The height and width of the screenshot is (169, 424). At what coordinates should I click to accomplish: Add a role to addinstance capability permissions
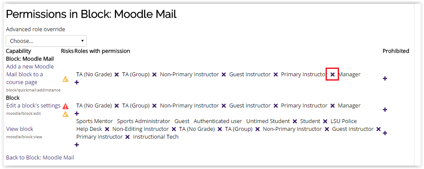click(77, 82)
